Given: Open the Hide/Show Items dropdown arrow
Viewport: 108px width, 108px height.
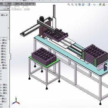Looking at the screenshot, I should (x=97, y=5).
